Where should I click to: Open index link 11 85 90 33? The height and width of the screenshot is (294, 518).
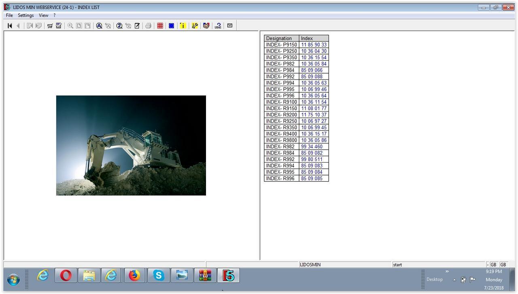[x=314, y=45]
